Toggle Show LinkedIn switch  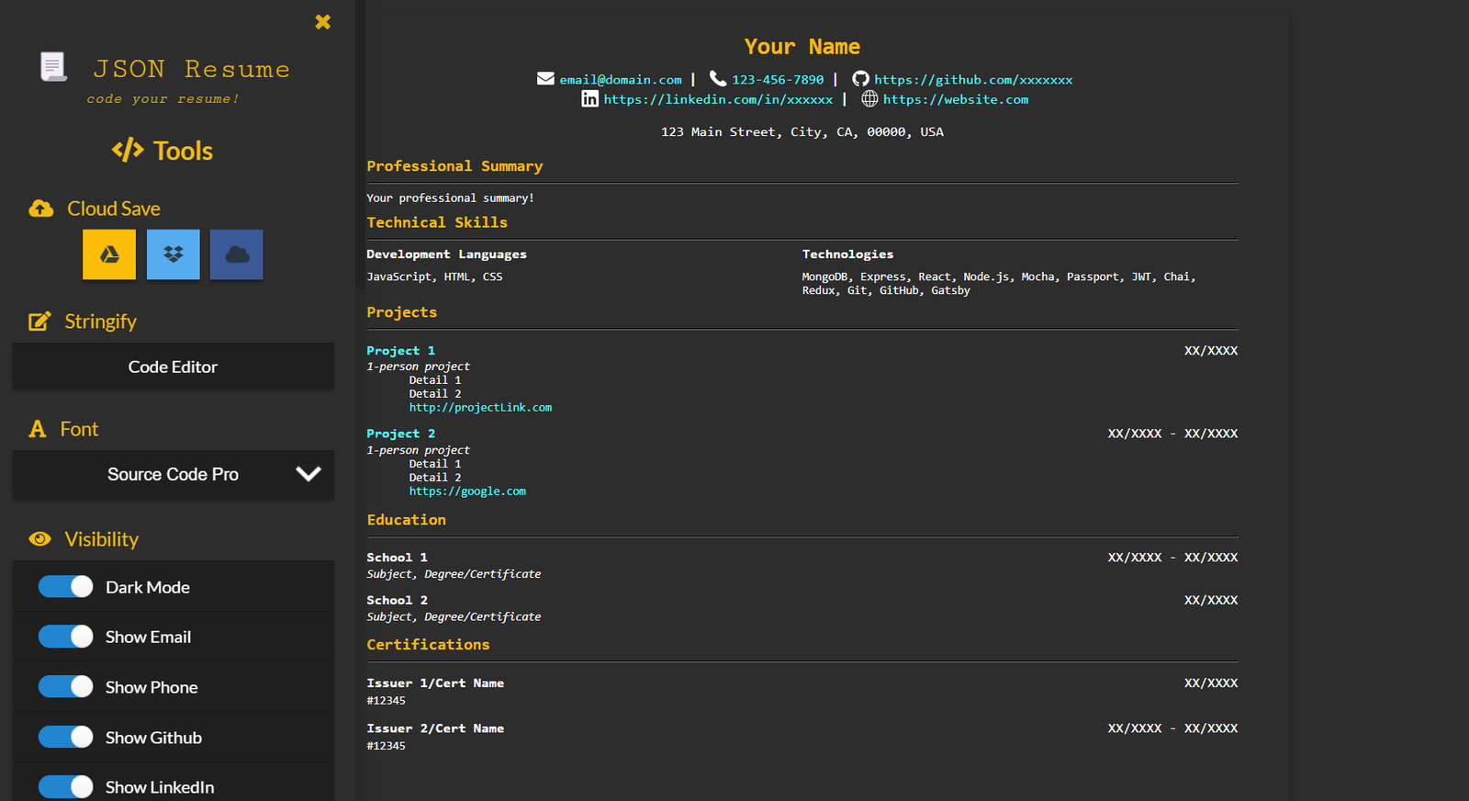tap(66, 787)
